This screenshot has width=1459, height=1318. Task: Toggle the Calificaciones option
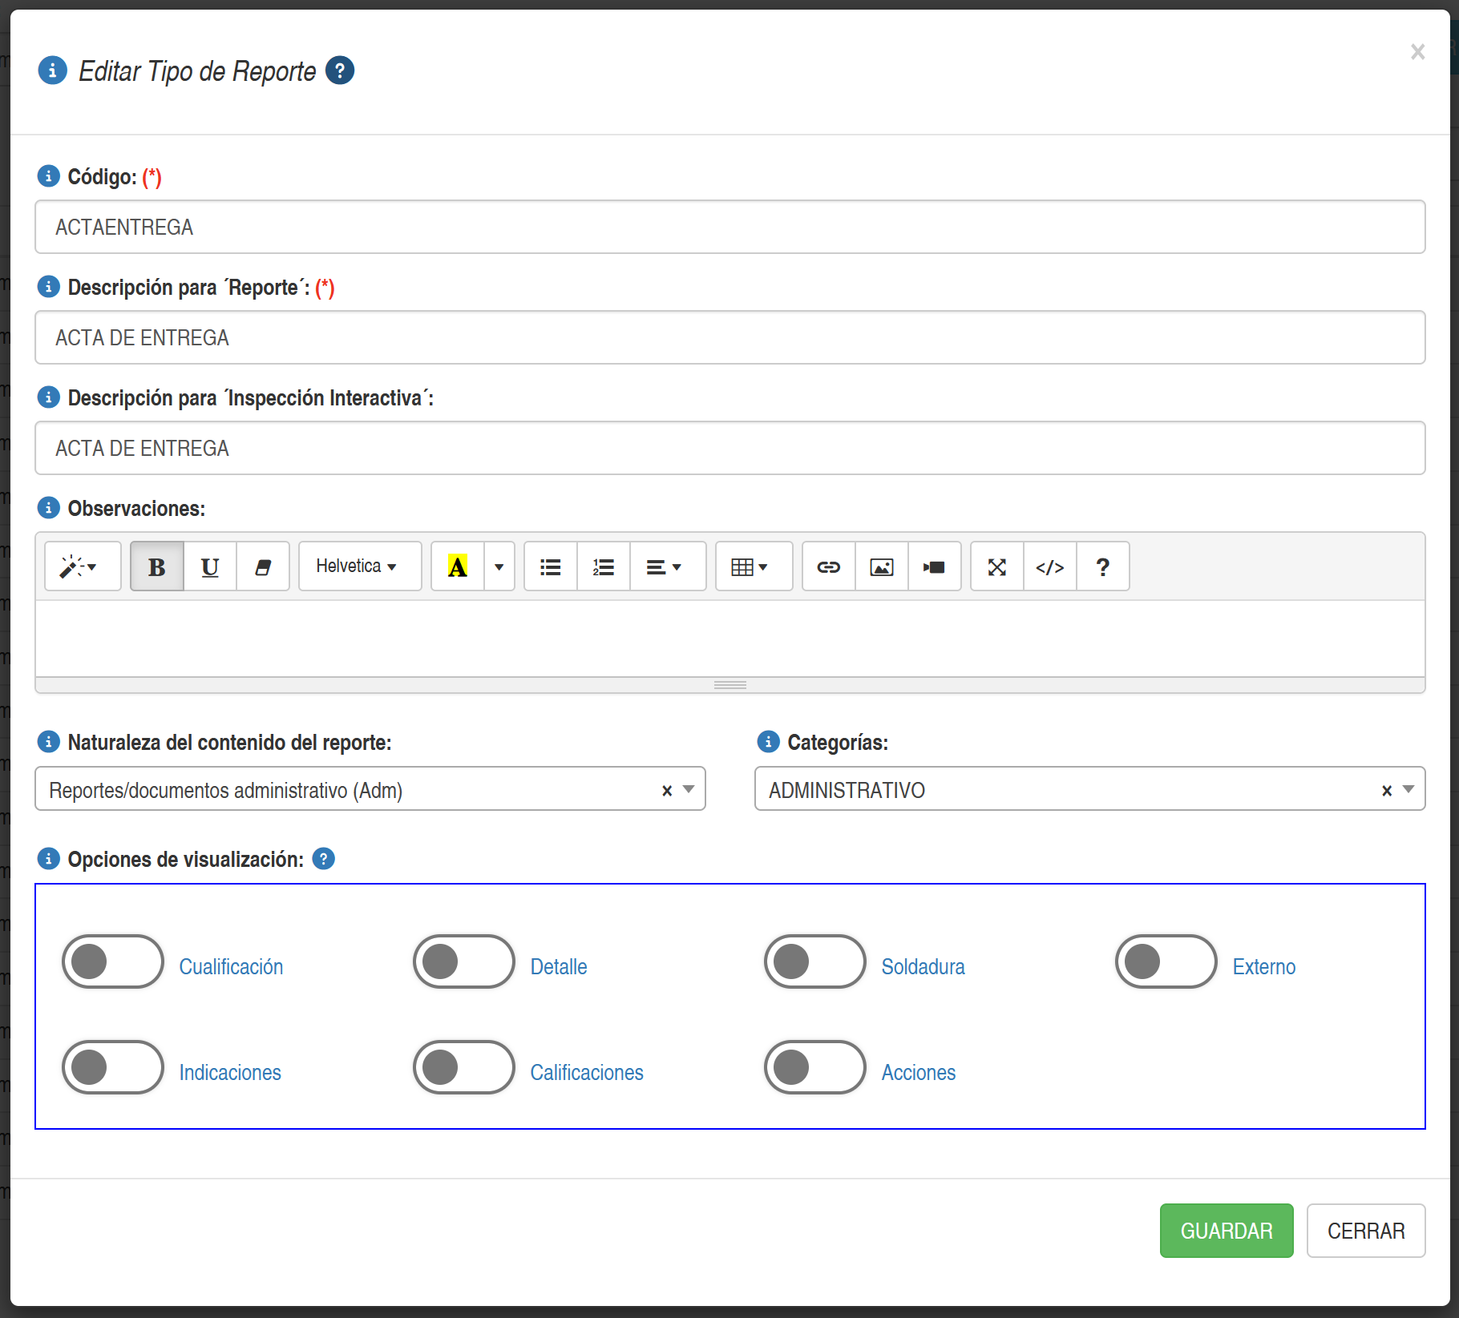[x=463, y=1067]
